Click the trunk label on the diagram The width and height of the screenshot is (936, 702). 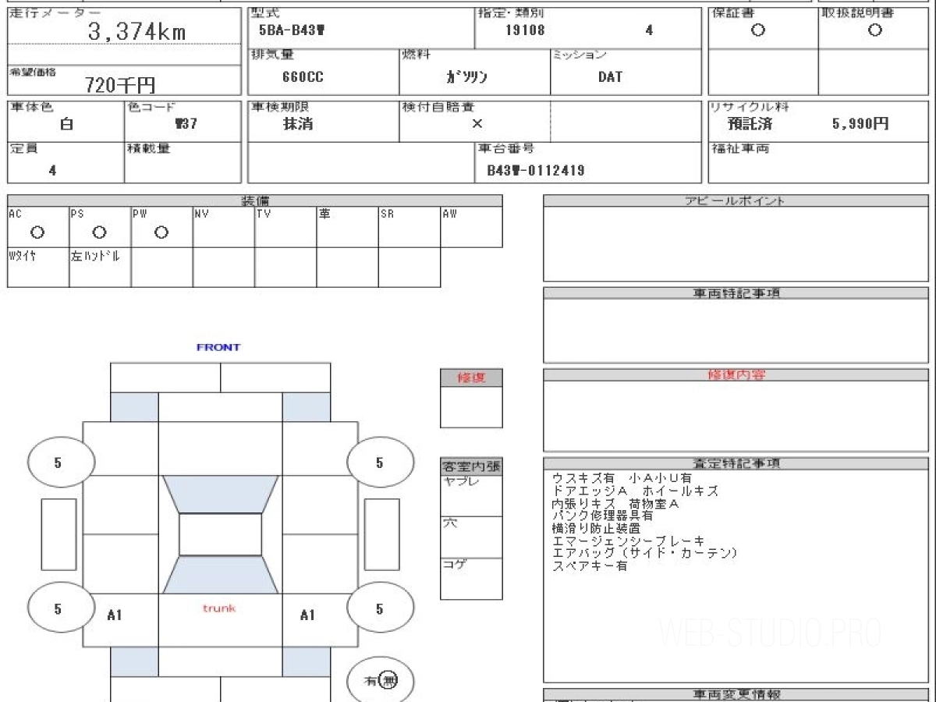tap(219, 608)
